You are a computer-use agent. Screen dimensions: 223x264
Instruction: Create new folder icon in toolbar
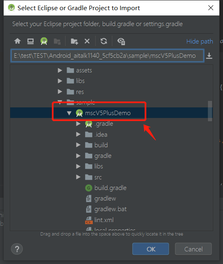74,41
